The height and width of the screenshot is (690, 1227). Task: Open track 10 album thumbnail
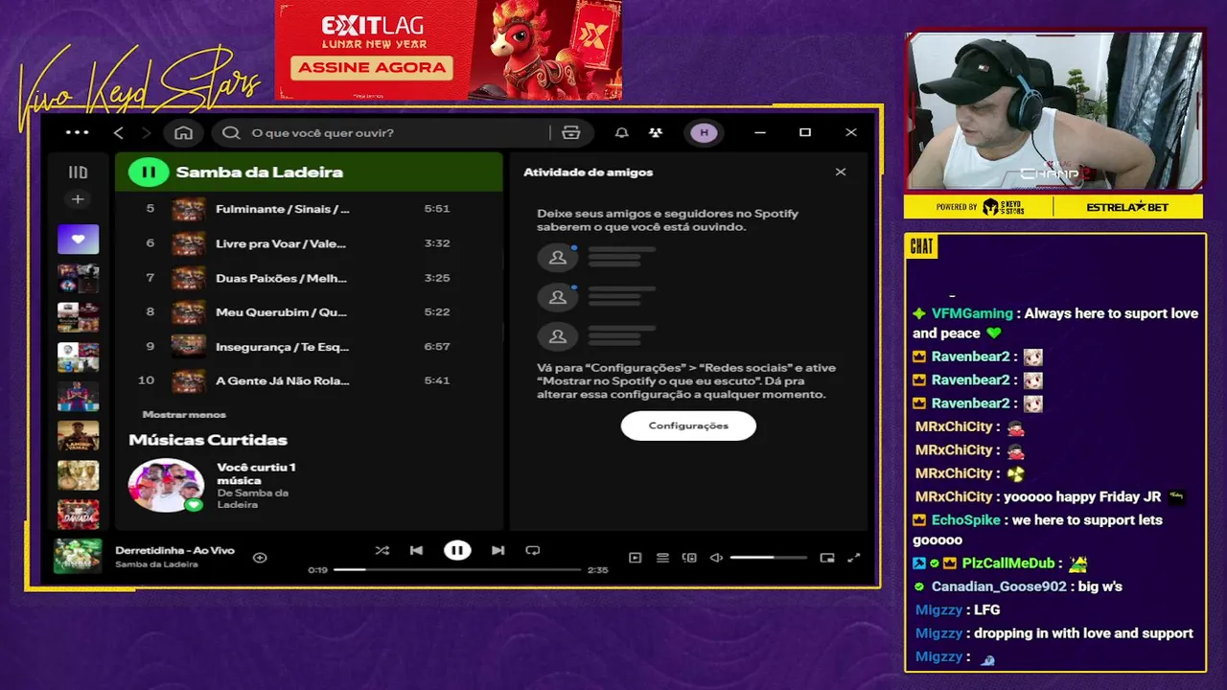[188, 380]
